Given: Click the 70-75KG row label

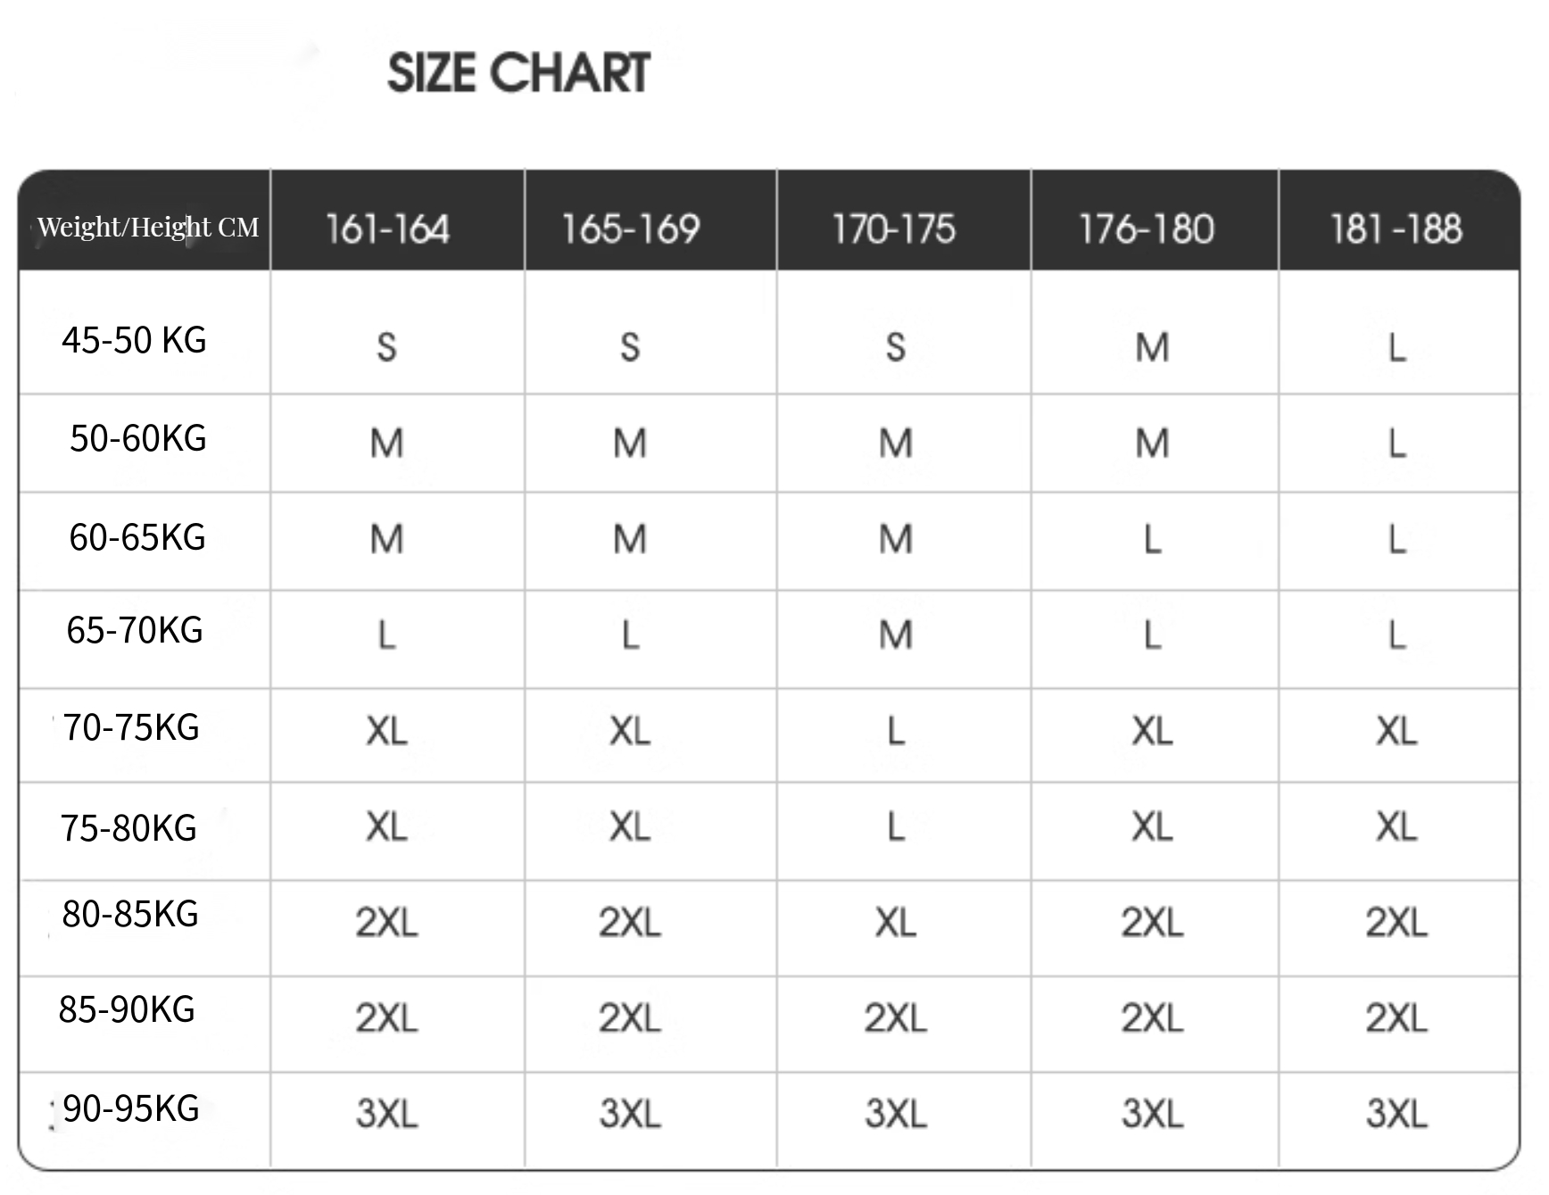Looking at the screenshot, I should [131, 727].
